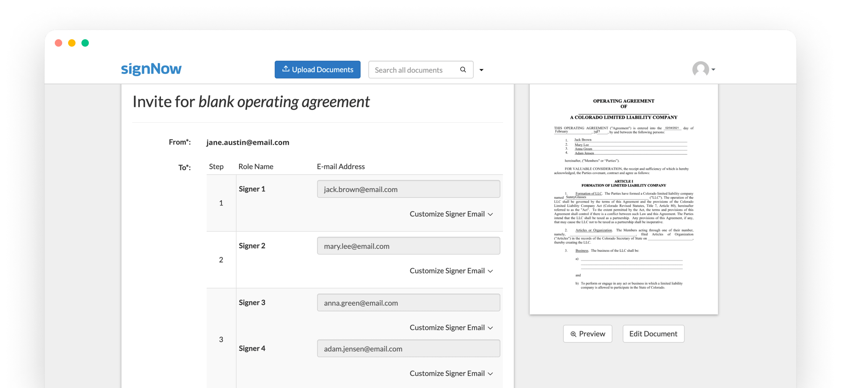Click the Preview button
The width and height of the screenshot is (841, 388).
pyautogui.click(x=587, y=334)
